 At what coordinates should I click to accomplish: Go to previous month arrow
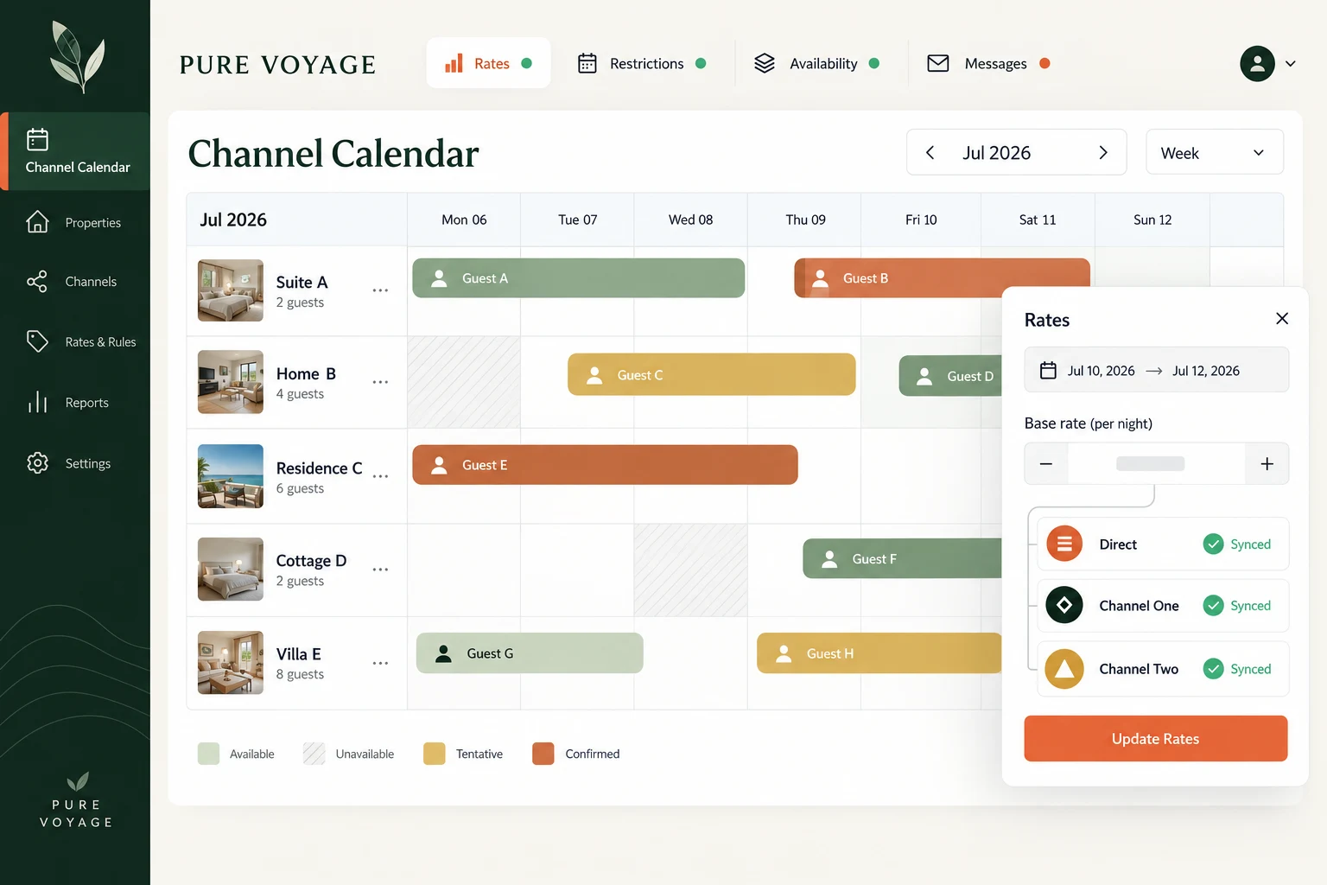pyautogui.click(x=930, y=153)
